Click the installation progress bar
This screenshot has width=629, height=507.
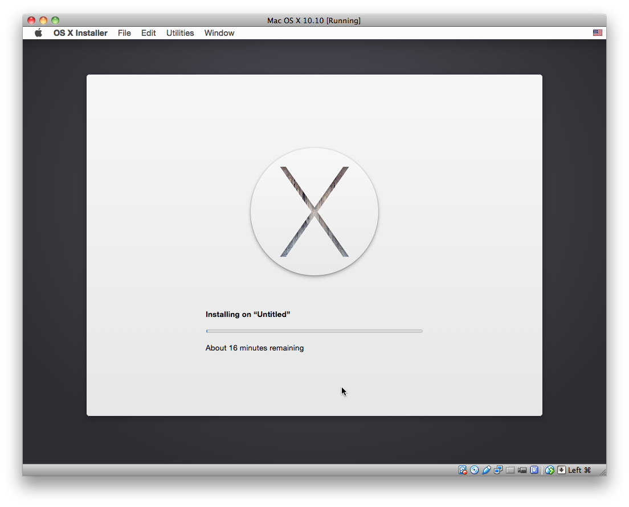(314, 331)
